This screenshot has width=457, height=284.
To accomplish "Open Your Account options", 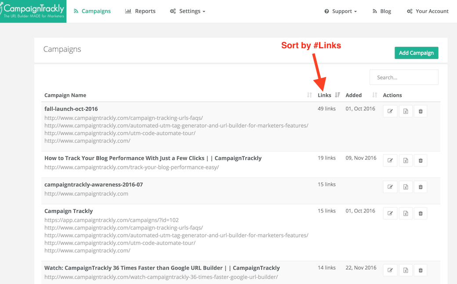I will (x=427, y=11).
